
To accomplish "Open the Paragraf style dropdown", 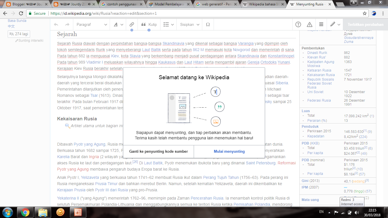I will (x=91, y=24).
